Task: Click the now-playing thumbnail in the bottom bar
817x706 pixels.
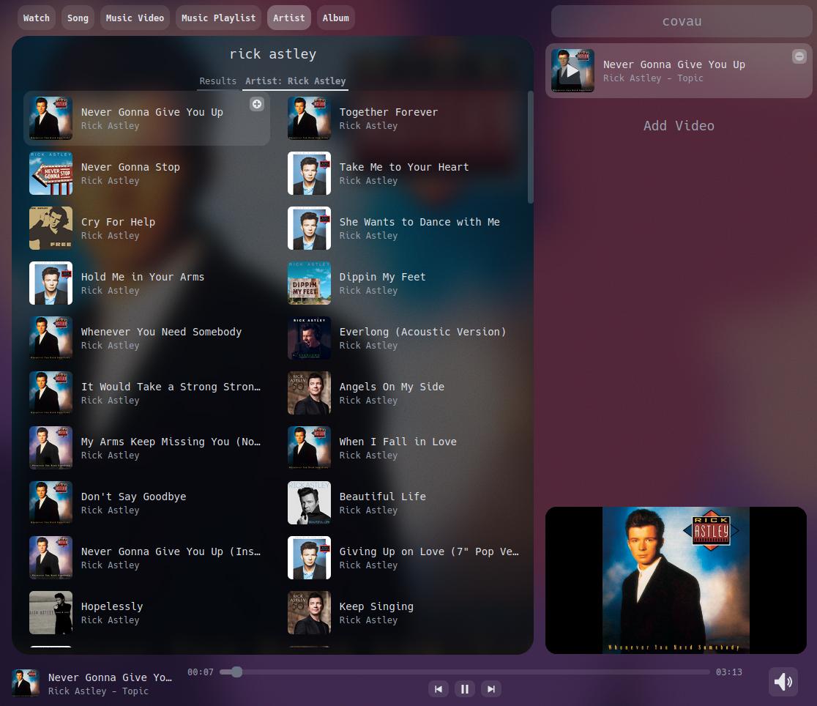Action: point(26,683)
